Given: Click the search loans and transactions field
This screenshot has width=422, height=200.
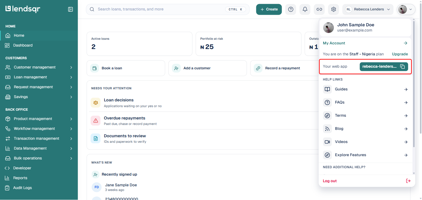Looking at the screenshot, I should 168,9.
